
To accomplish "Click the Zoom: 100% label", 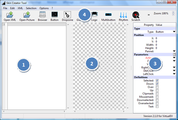I will tap(161, 13).
